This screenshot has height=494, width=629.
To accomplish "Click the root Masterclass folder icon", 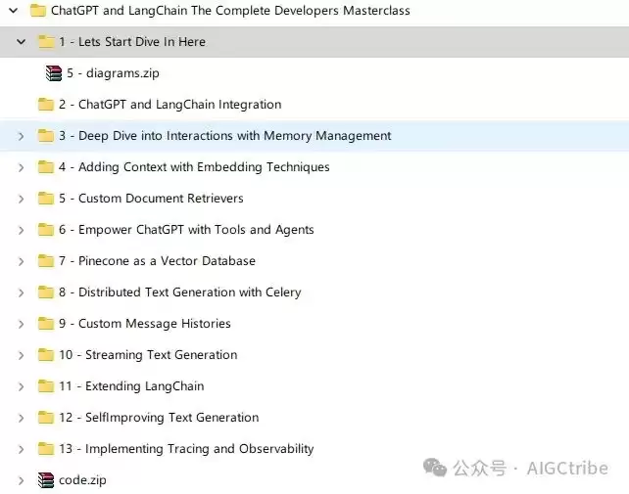I will click(37, 11).
